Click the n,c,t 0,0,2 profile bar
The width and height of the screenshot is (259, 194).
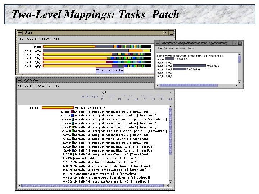pyautogui.click(x=97, y=58)
